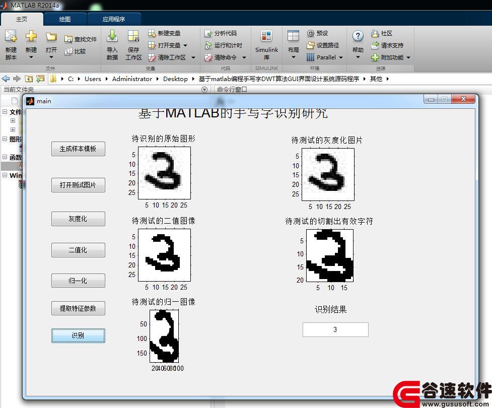
Task: Open the 清除命令 dropdown arrow
Action: [244, 57]
